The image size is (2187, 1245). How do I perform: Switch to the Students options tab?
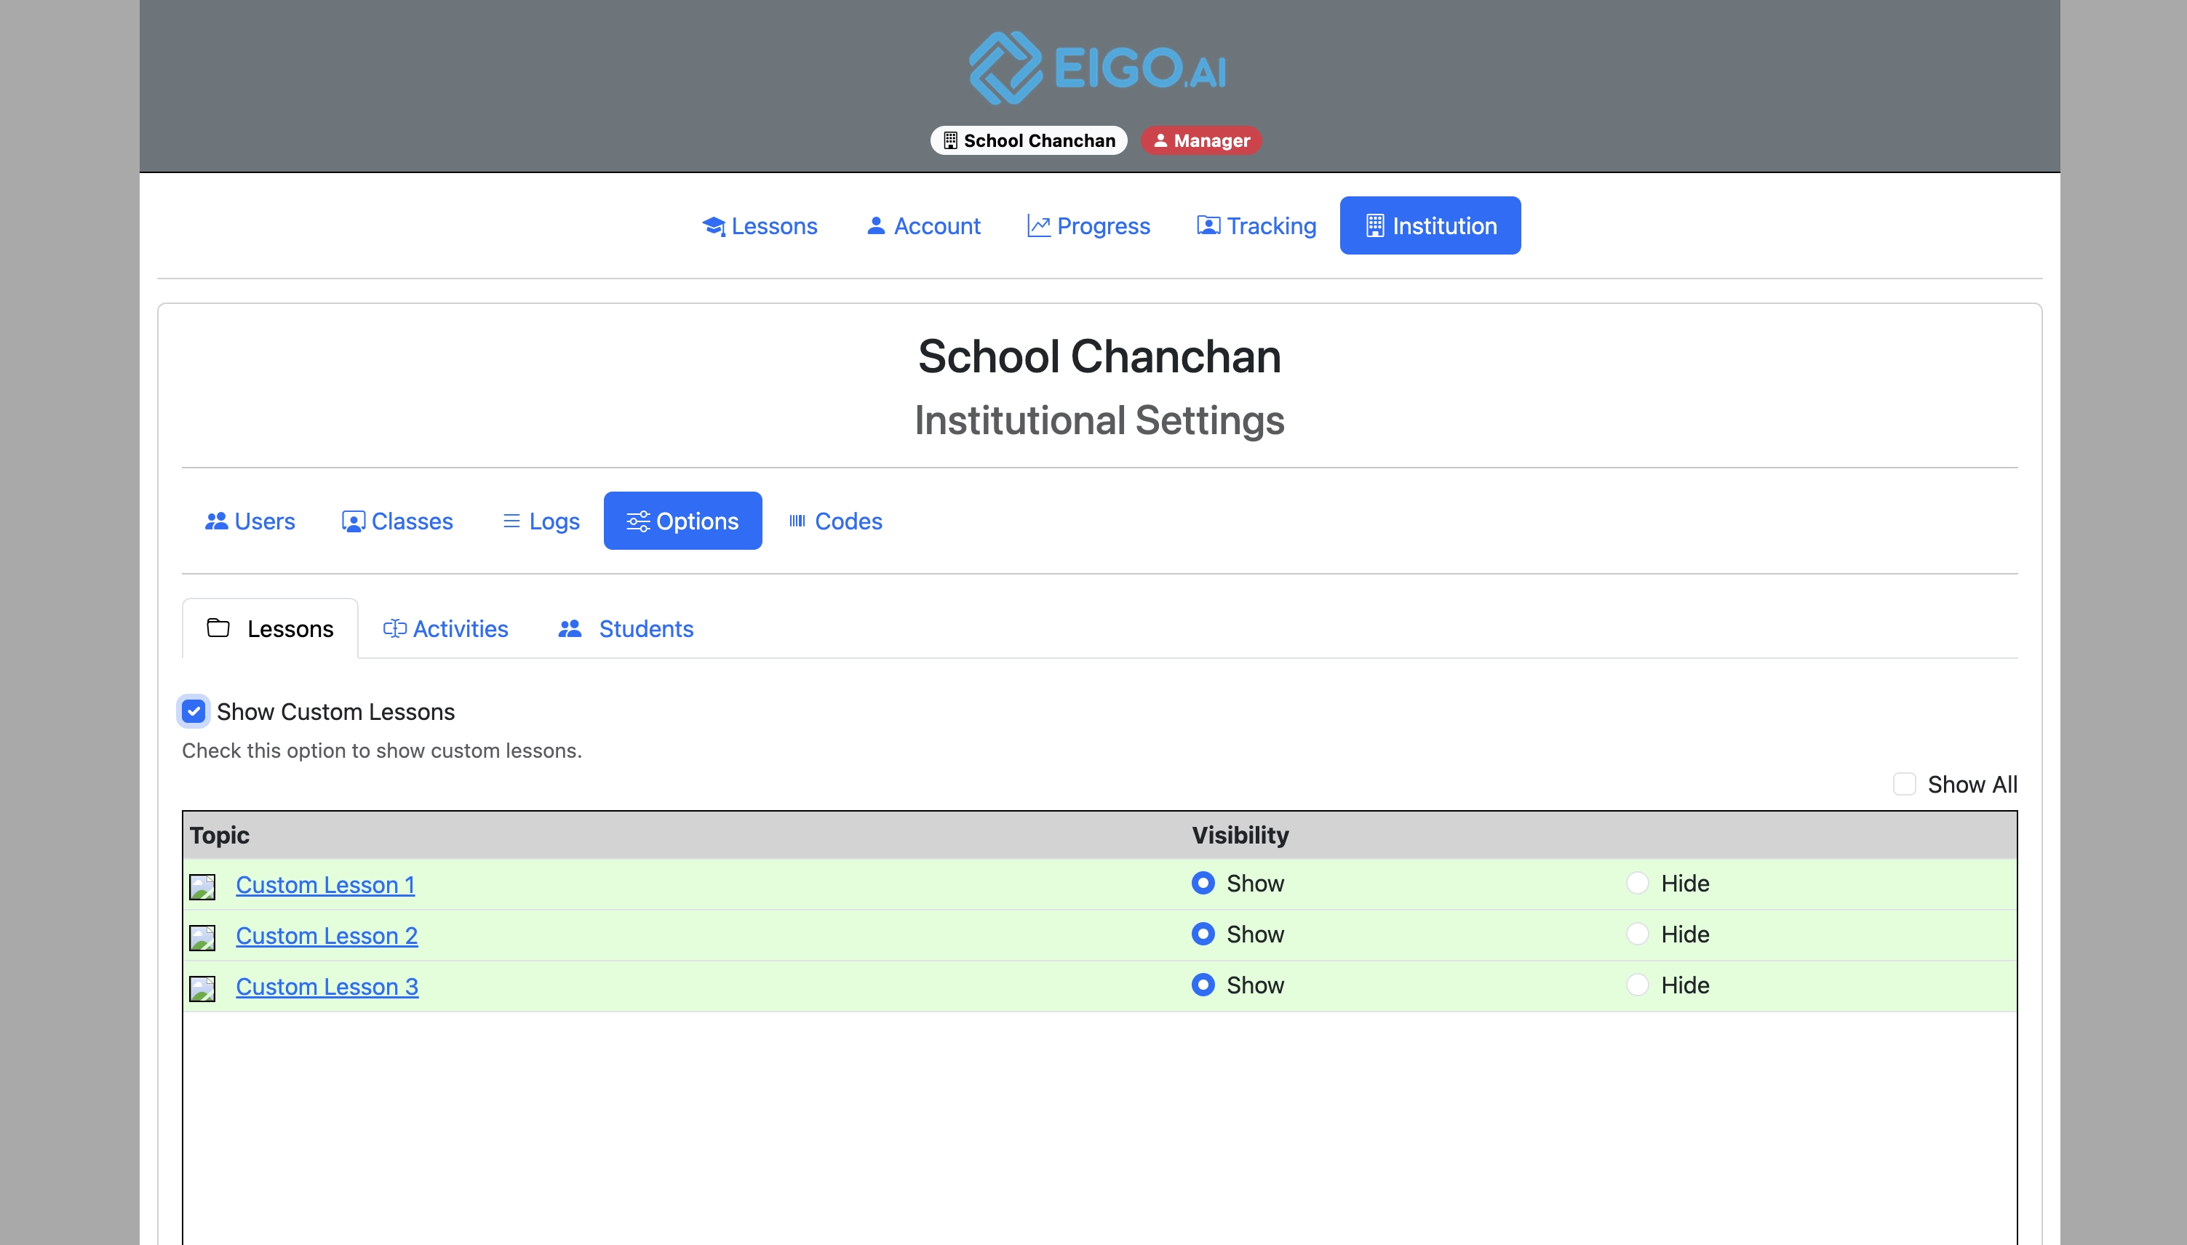pyautogui.click(x=625, y=628)
